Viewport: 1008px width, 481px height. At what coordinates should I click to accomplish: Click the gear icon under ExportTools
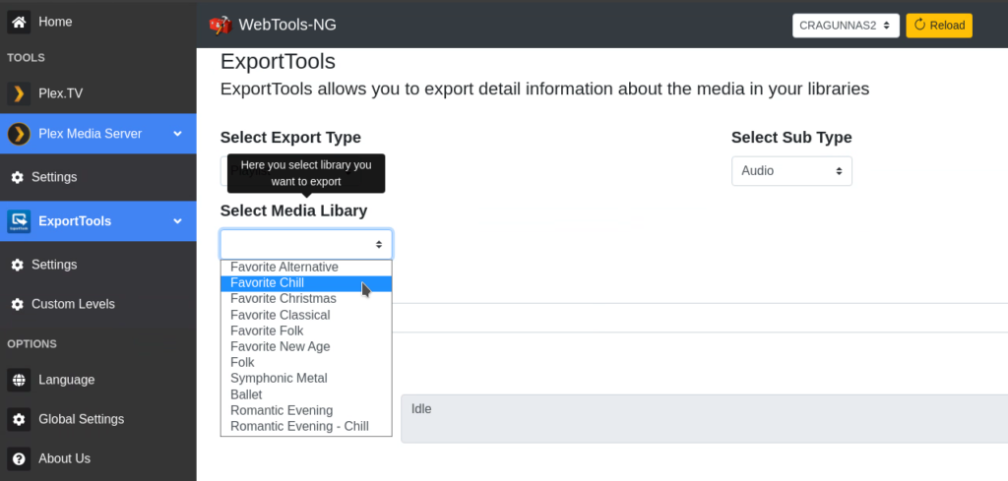tap(18, 266)
